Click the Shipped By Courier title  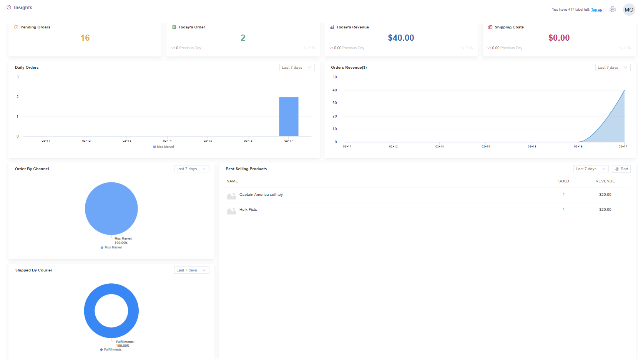(x=34, y=270)
